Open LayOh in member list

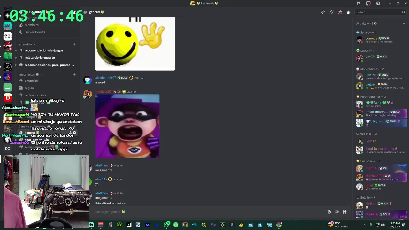pos(381,58)
